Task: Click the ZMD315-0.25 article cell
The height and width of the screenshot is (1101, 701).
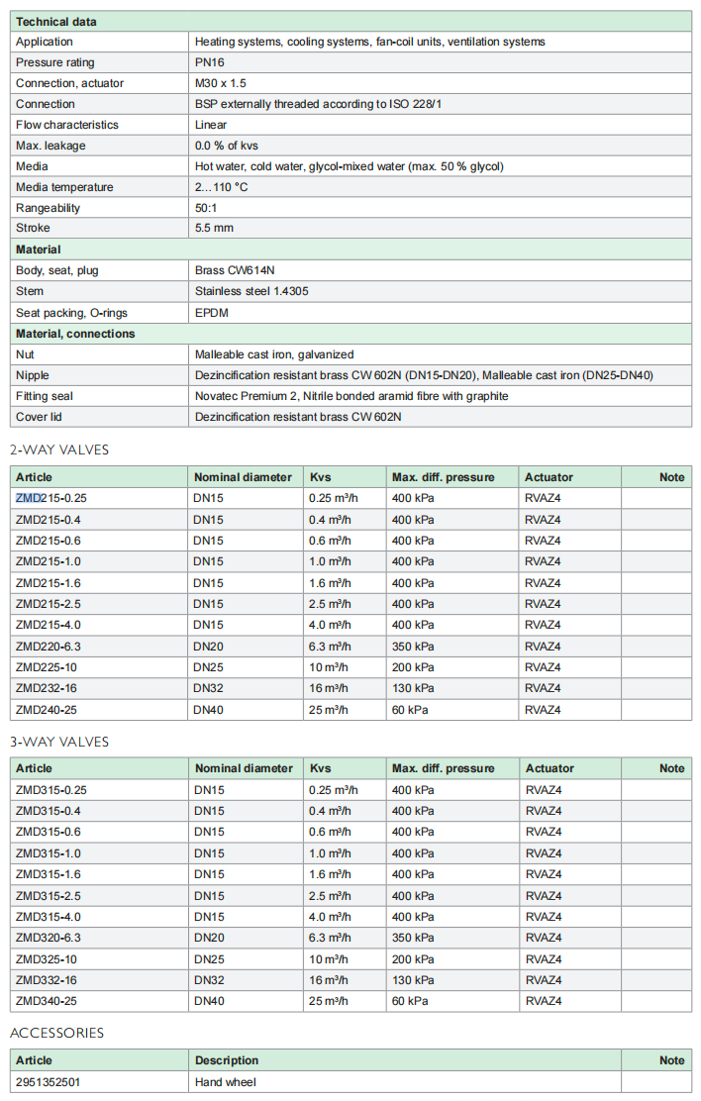Action: pos(51,789)
